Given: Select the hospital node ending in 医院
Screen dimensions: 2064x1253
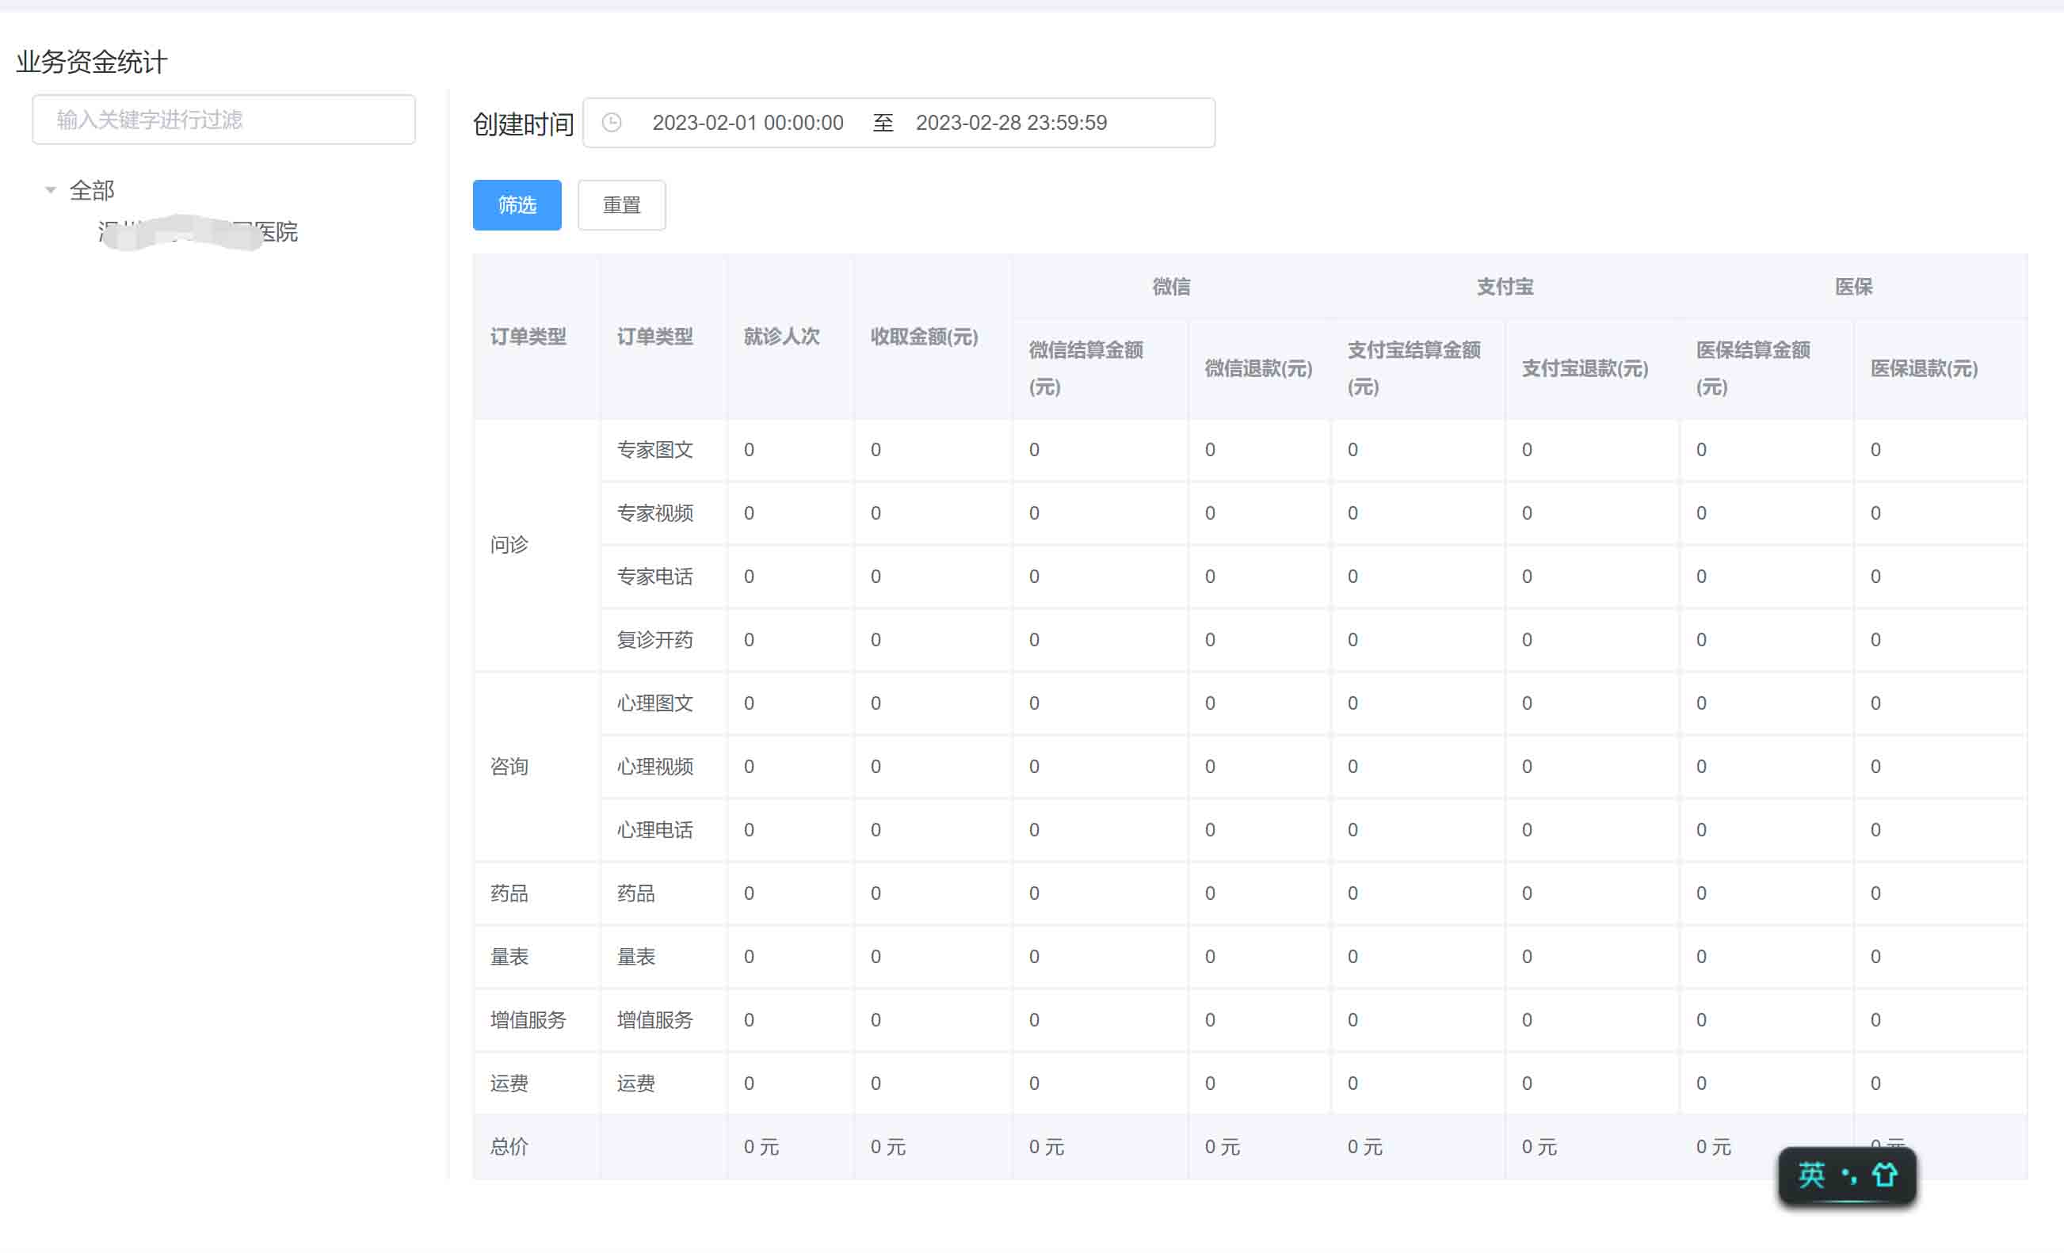Looking at the screenshot, I should [198, 232].
